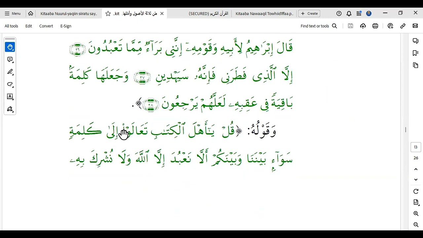
Task: Open the Bookmarks panel
Action: [416, 53]
